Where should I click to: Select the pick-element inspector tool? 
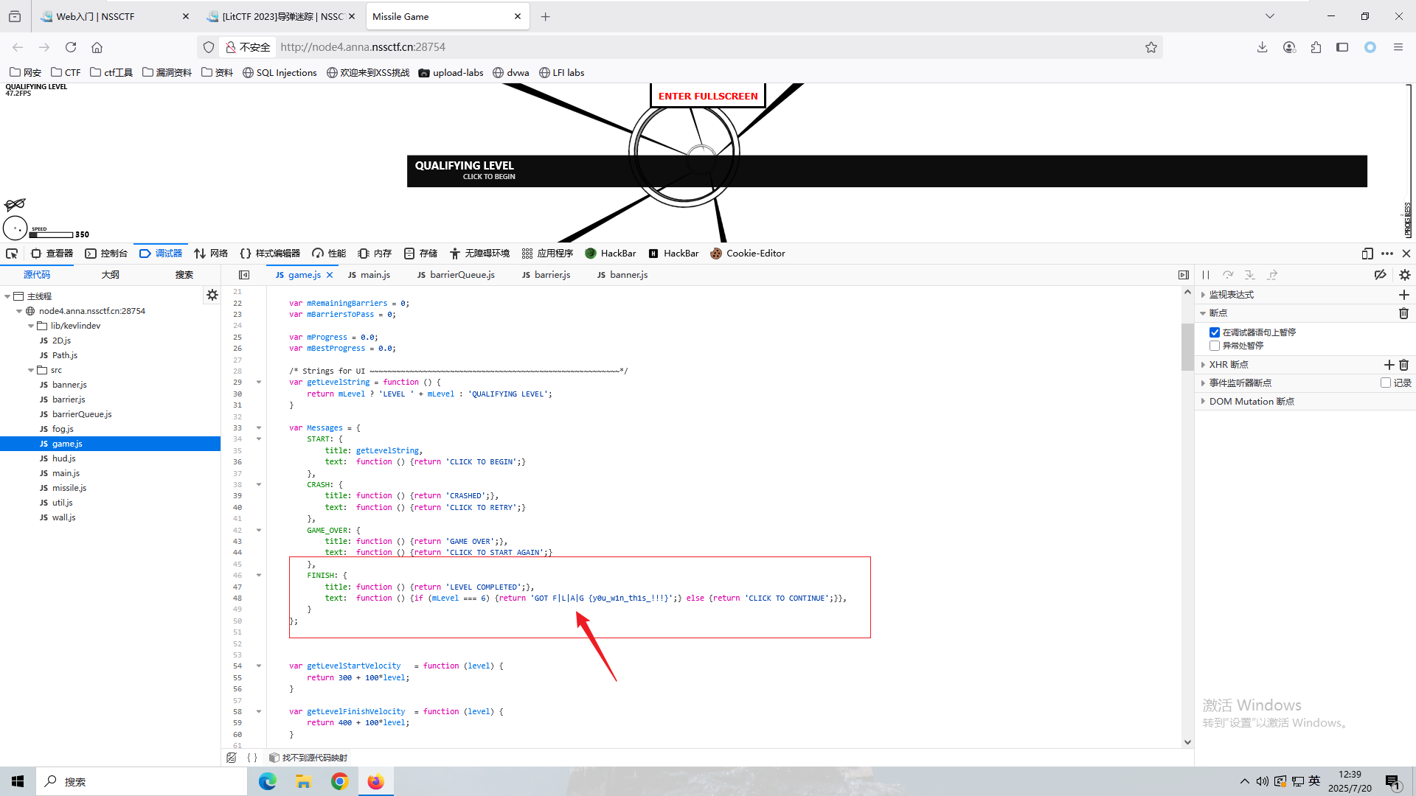(x=11, y=254)
